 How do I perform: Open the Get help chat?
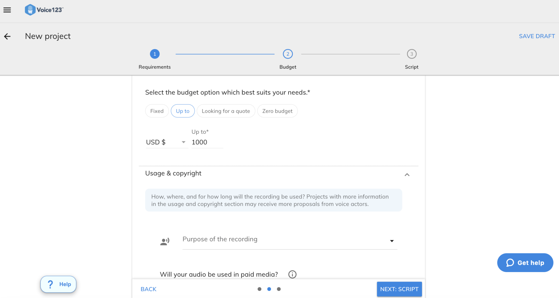525,263
